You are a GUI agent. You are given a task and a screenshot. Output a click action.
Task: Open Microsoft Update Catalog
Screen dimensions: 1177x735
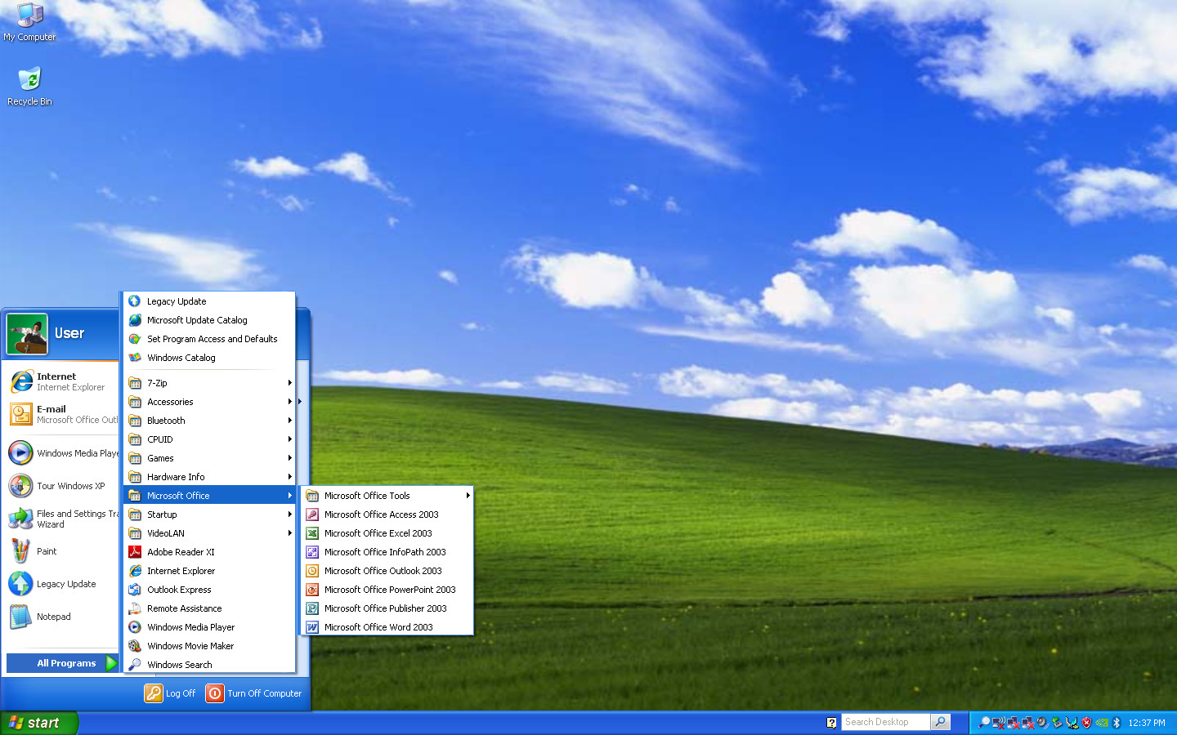tap(209, 320)
